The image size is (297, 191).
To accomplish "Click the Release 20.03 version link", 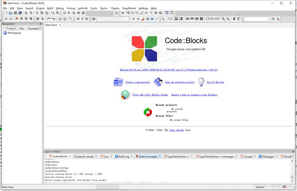I will (169, 70).
